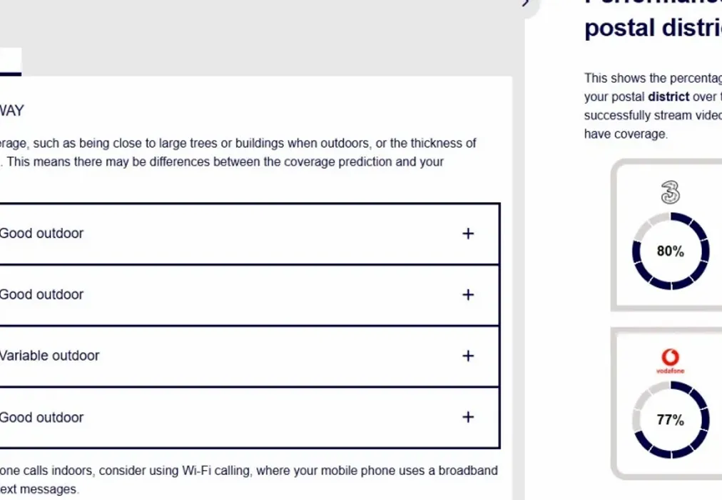Open the Good outdoor label beneath Variable outdoor

click(41, 418)
